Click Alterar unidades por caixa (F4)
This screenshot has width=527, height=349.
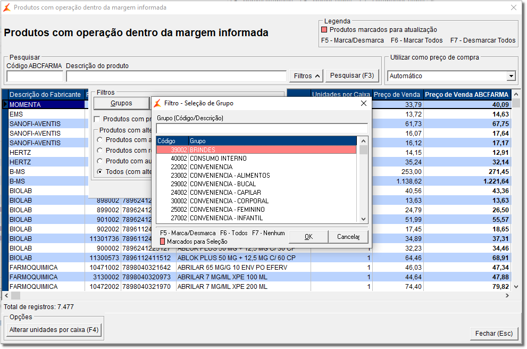(54, 330)
